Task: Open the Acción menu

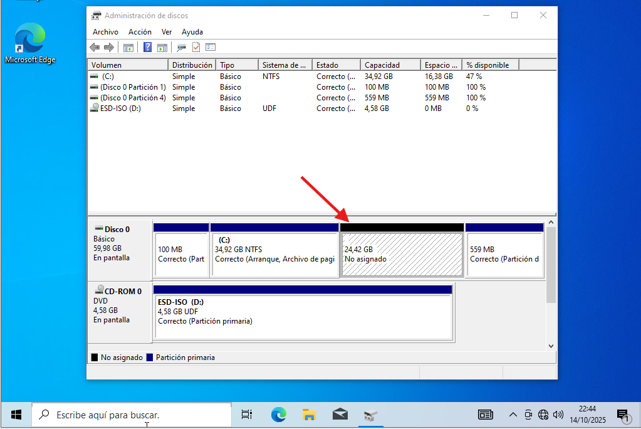Action: pos(140,32)
